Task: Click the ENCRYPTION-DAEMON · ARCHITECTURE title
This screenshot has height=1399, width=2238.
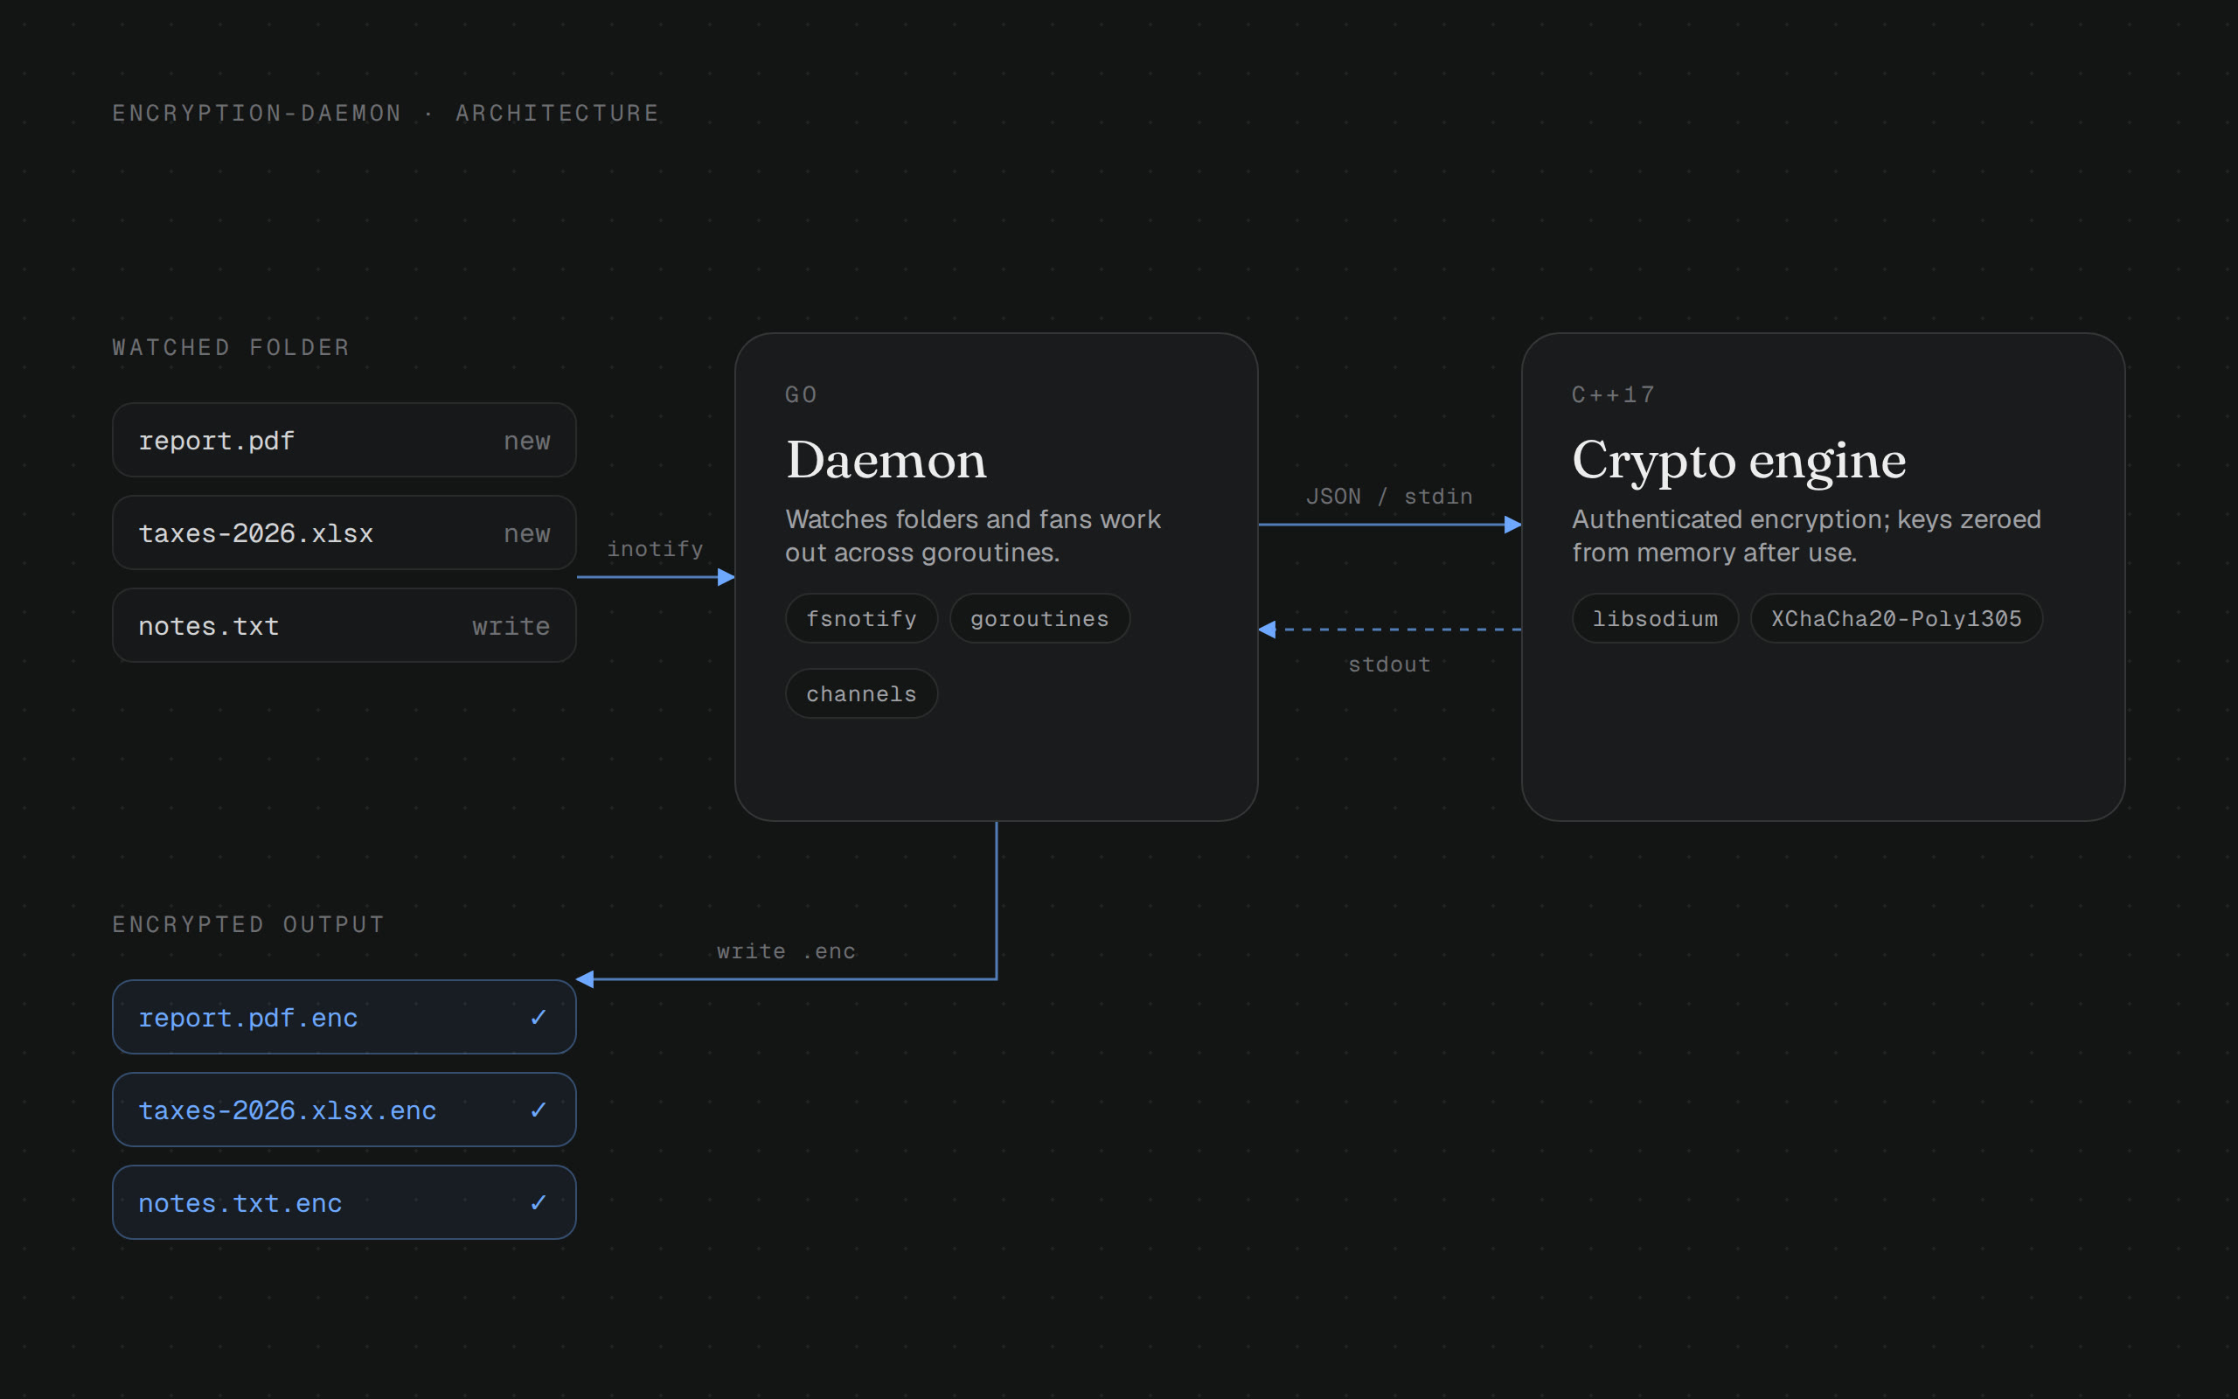Action: pos(386,113)
